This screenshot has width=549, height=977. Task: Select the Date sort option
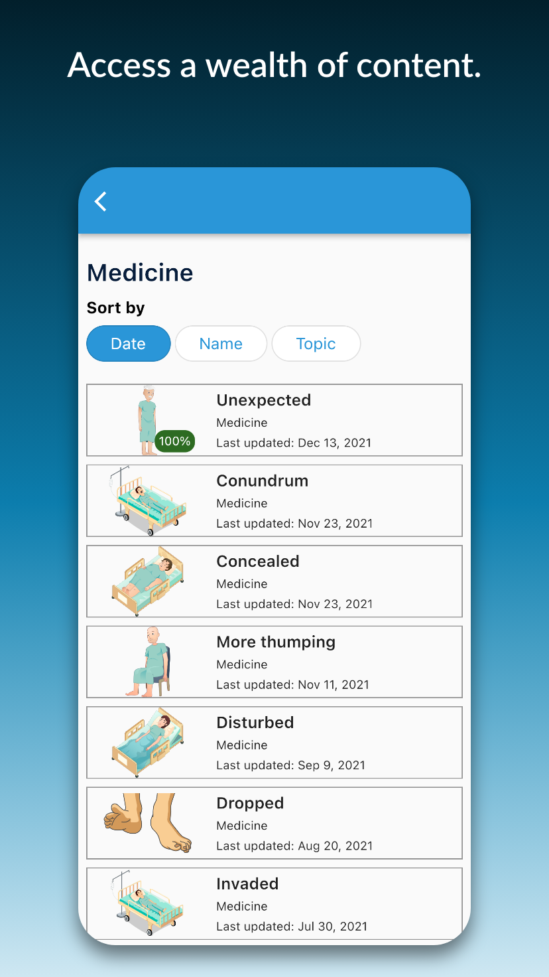(129, 344)
